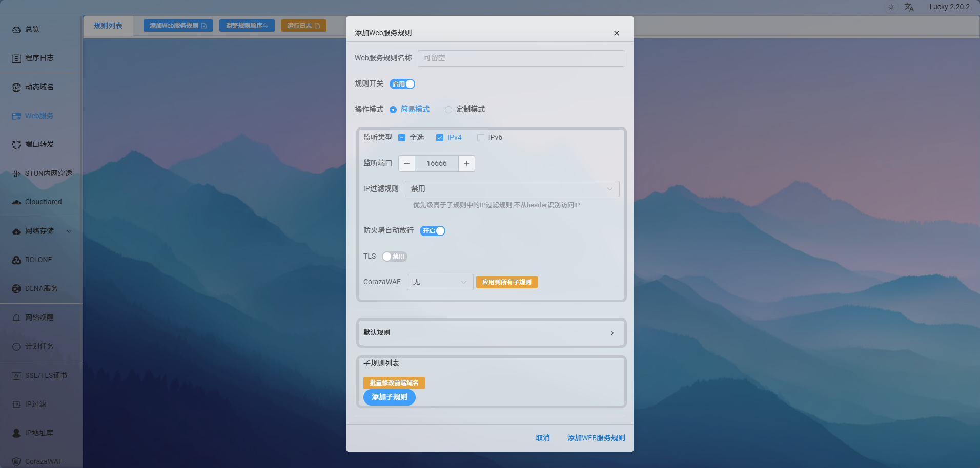
Task: Switch to the 规则列表 tab
Action: pos(108,26)
